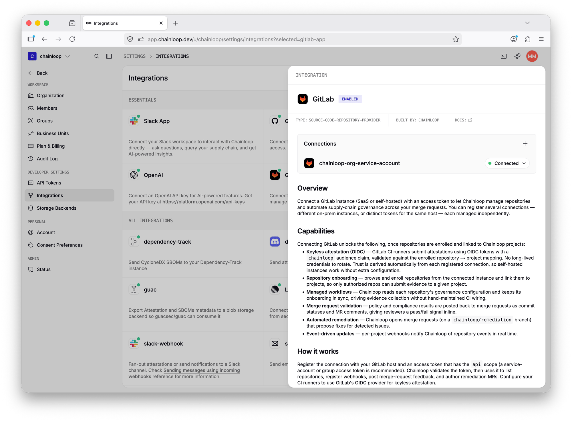
Task: Open the slack-webhook integration card title
Action: pyautogui.click(x=163, y=344)
